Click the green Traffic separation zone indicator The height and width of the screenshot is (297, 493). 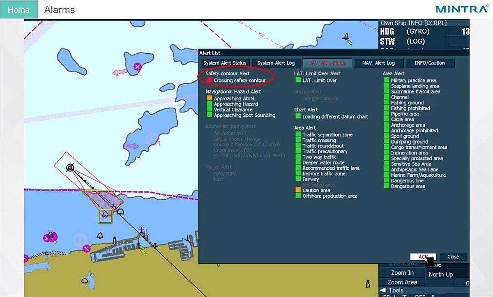point(298,135)
